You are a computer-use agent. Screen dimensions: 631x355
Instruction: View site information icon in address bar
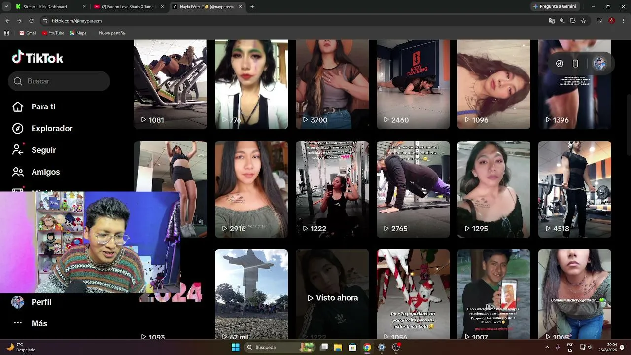pos(45,21)
